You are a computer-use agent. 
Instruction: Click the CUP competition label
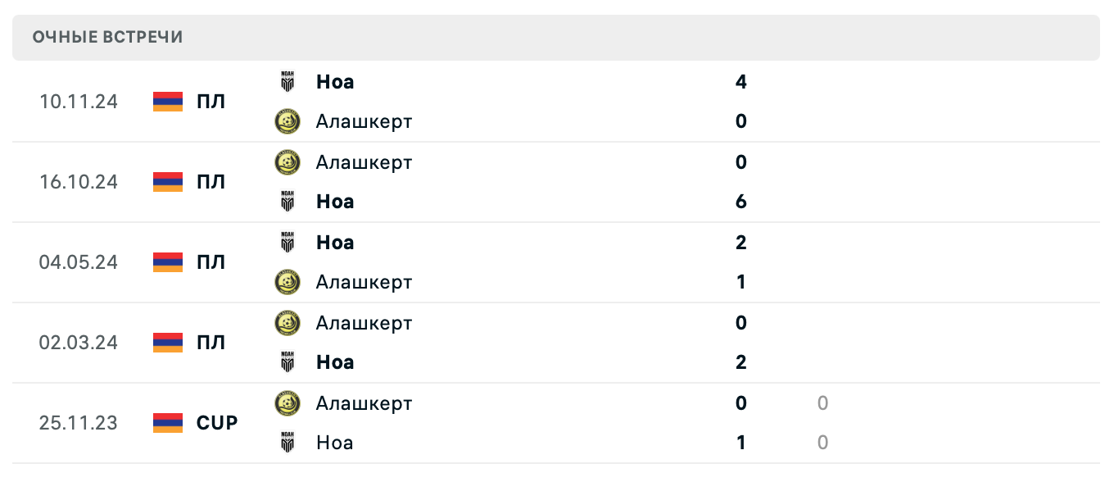click(216, 422)
